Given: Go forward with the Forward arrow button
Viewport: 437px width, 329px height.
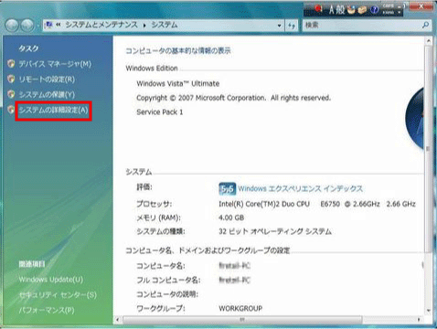Looking at the screenshot, I should coord(27,26).
